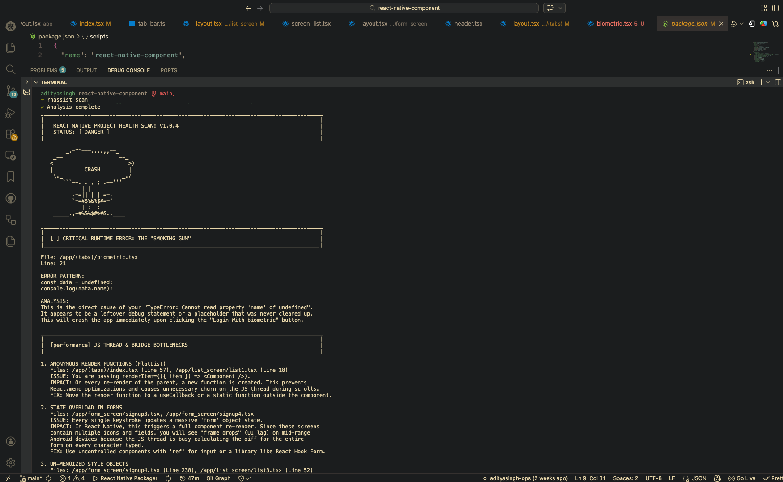The height and width of the screenshot is (482, 783).
Task: Start debugging with the Run and Debug toolbar icon
Action: [734, 24]
